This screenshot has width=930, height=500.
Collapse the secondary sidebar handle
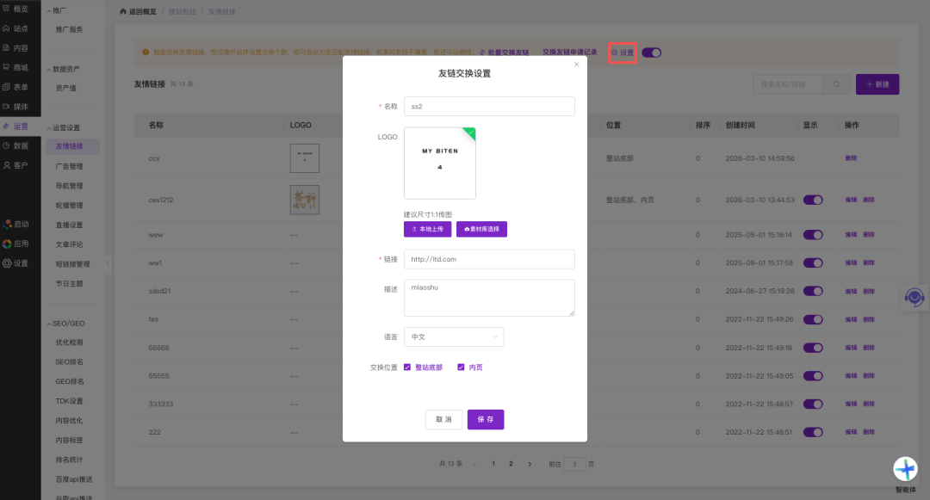[x=108, y=263]
